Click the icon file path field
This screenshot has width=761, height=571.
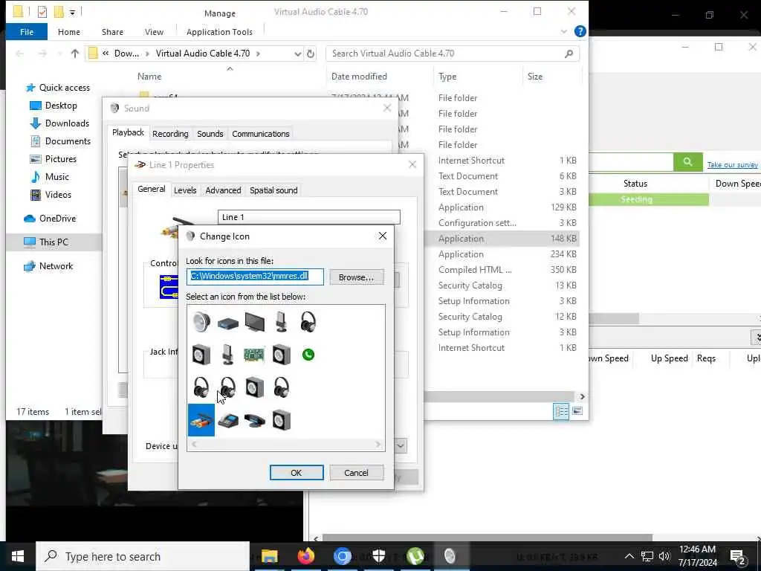(x=255, y=277)
